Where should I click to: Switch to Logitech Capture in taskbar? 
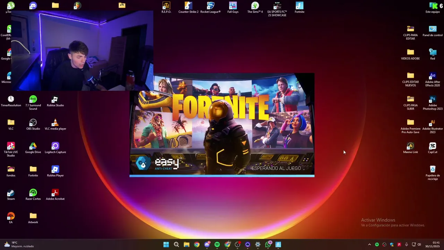click(248, 244)
